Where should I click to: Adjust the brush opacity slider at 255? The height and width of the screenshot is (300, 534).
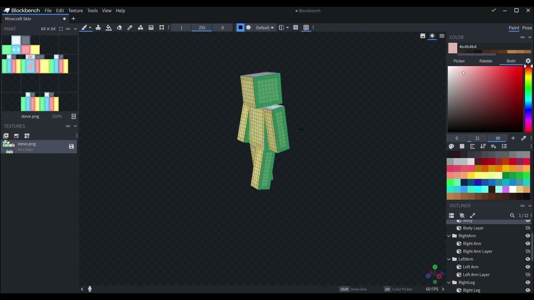pos(202,27)
